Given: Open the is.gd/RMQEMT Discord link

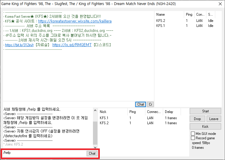Looking at the screenshot, I should pos(72,45).
